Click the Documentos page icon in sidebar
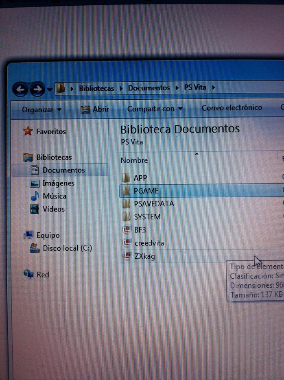284x380 pixels. pyautogui.click(x=35, y=170)
